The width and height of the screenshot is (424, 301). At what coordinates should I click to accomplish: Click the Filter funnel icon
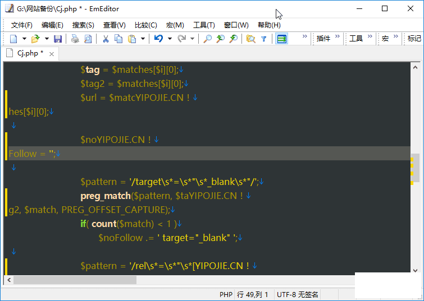click(x=263, y=39)
